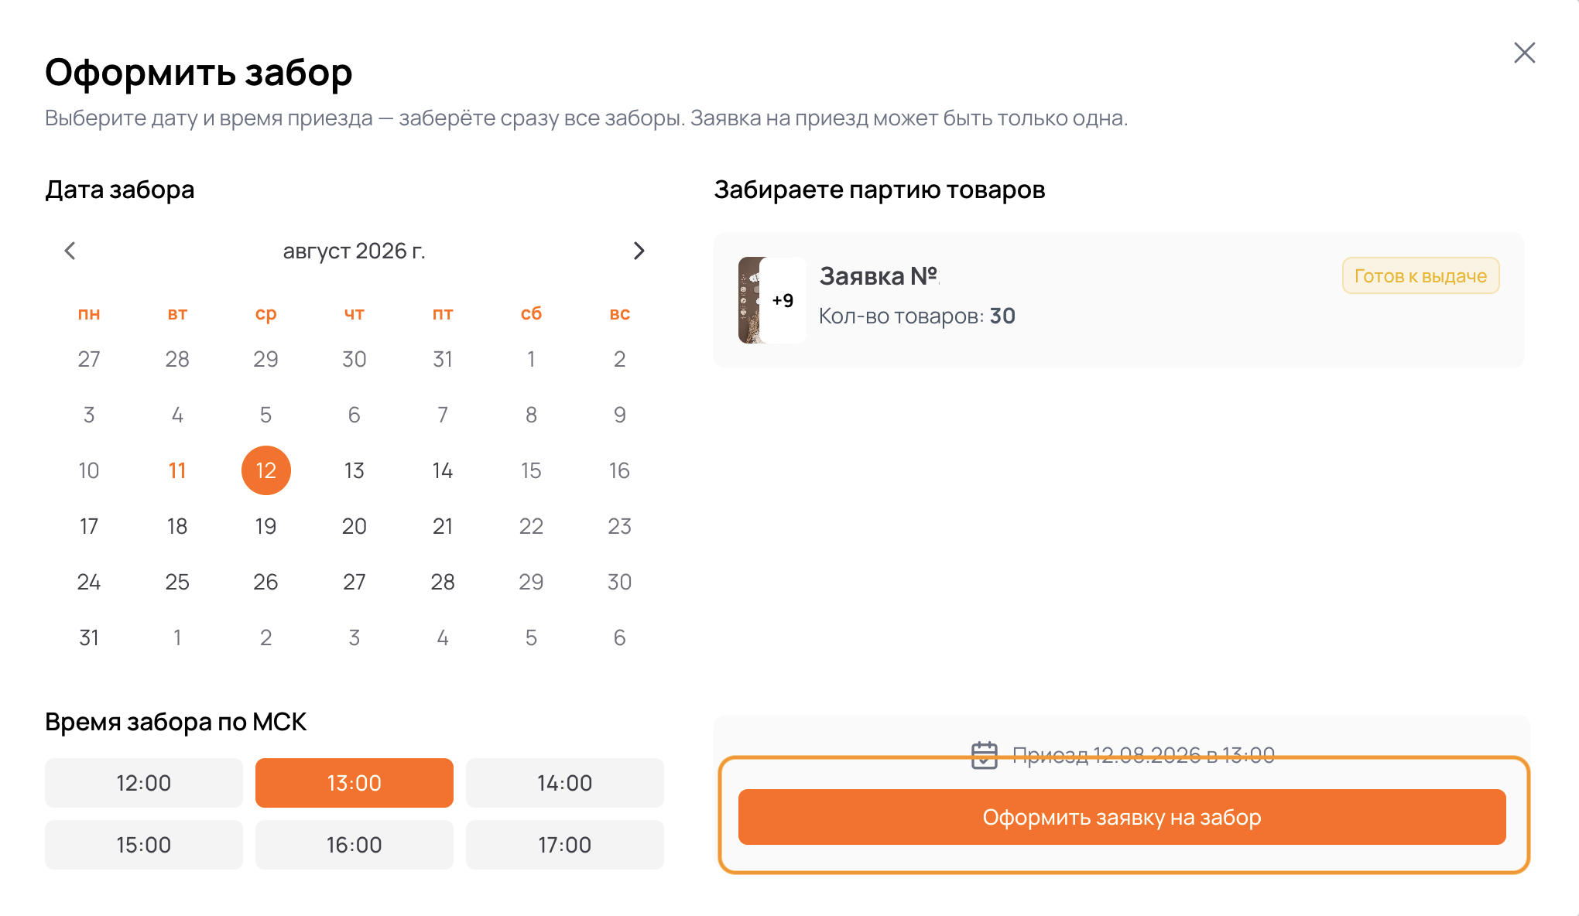Submit with Оформить заявку на забор button
Viewport: 1579px width, 916px height.
pyautogui.click(x=1122, y=817)
